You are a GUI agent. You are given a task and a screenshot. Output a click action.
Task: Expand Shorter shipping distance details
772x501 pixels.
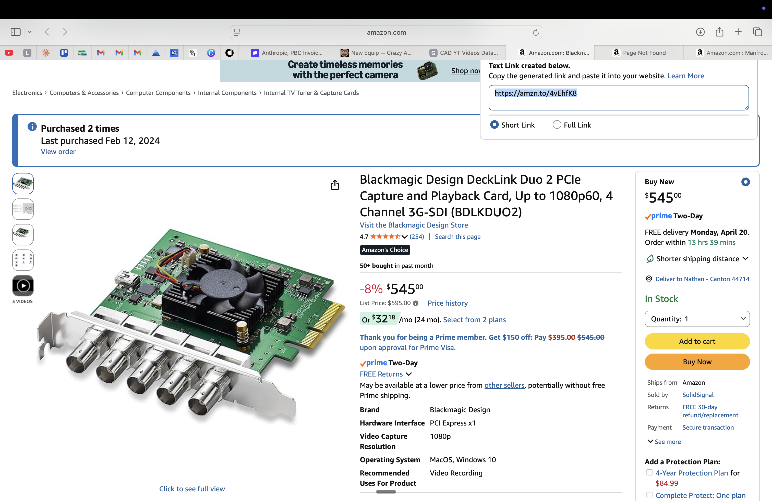click(745, 259)
